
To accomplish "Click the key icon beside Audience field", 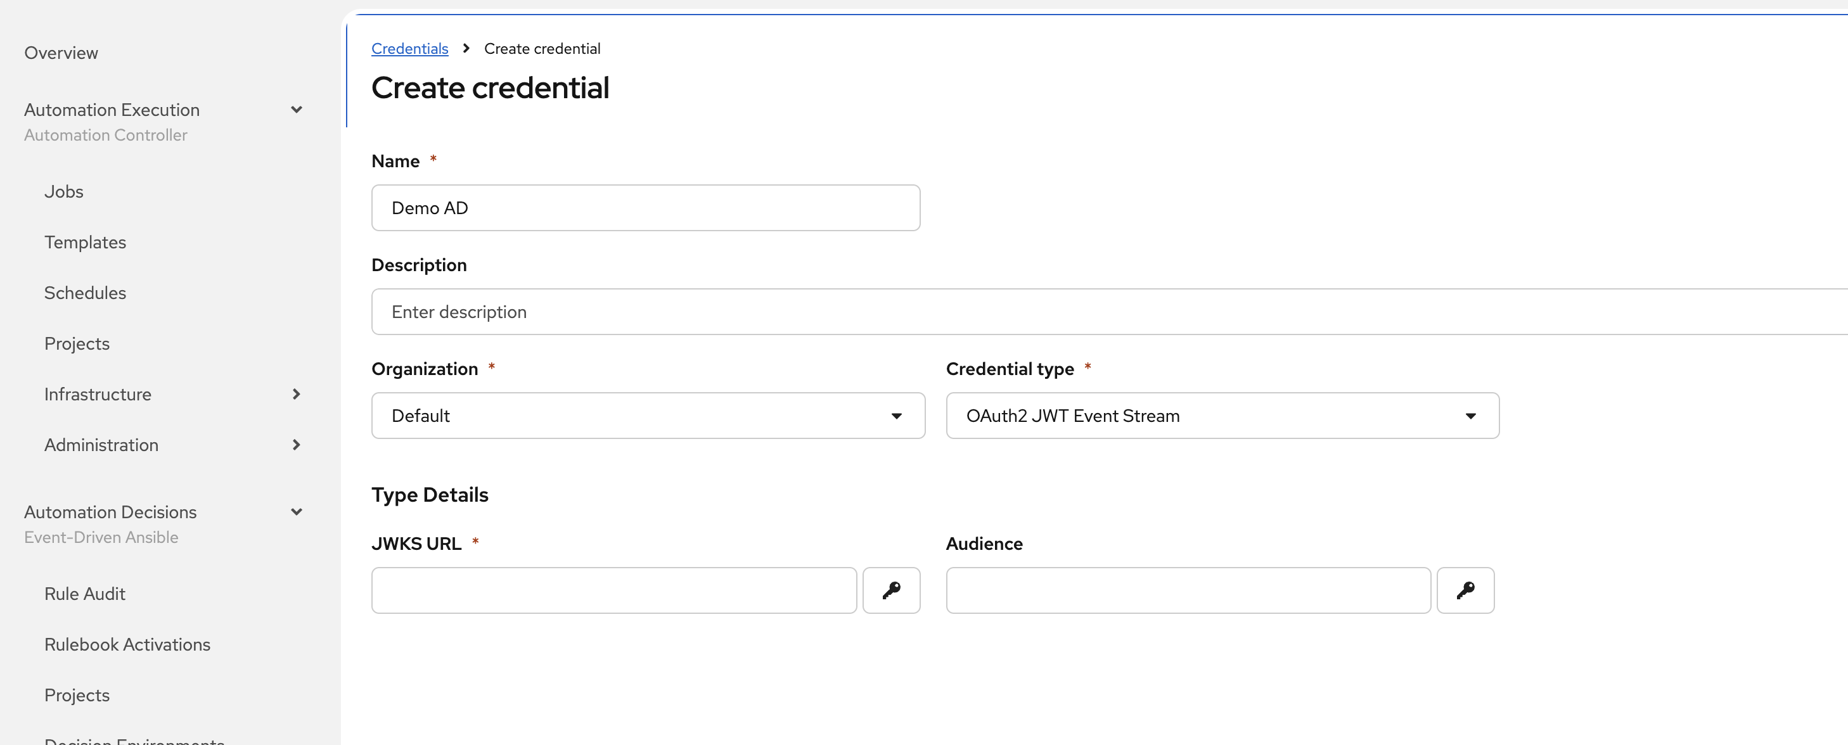I will 1465,590.
